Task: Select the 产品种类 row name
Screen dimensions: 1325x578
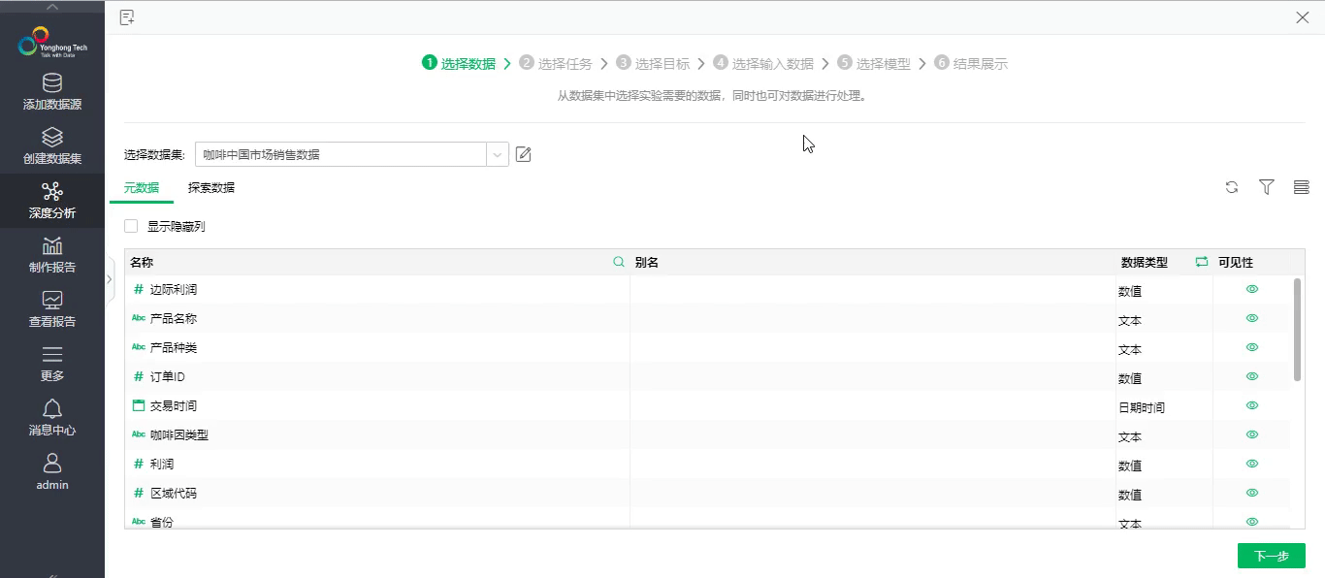Action: 174,347
